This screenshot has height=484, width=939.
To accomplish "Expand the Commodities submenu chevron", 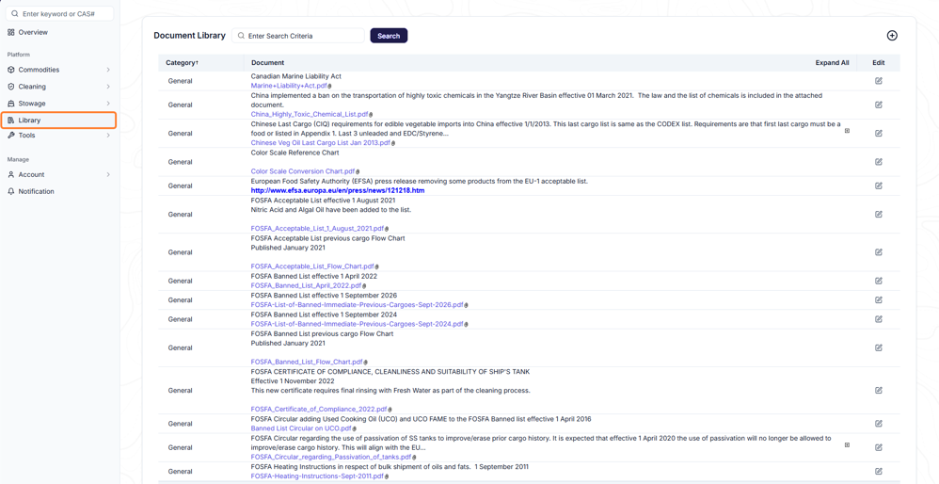I will [x=108, y=70].
